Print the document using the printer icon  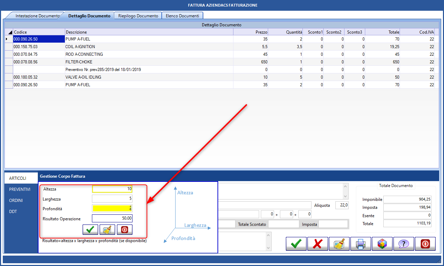tap(361, 244)
